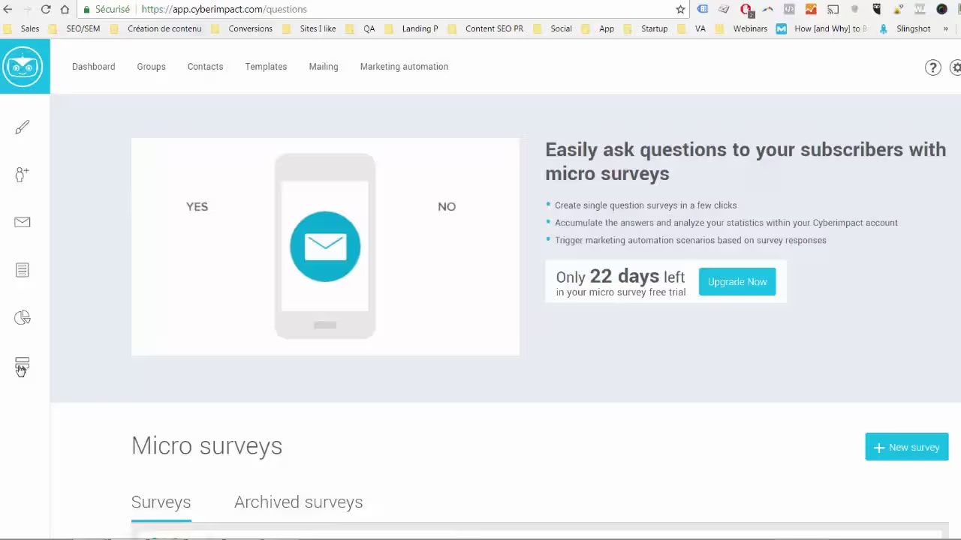Viewport: 961px width, 540px height.
Task: Open the SEO/SEM bookmarks folder
Action: click(x=83, y=28)
